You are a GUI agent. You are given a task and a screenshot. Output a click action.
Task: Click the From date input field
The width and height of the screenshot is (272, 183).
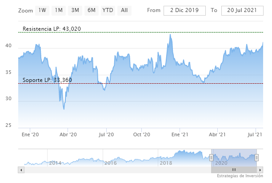coord(184,10)
